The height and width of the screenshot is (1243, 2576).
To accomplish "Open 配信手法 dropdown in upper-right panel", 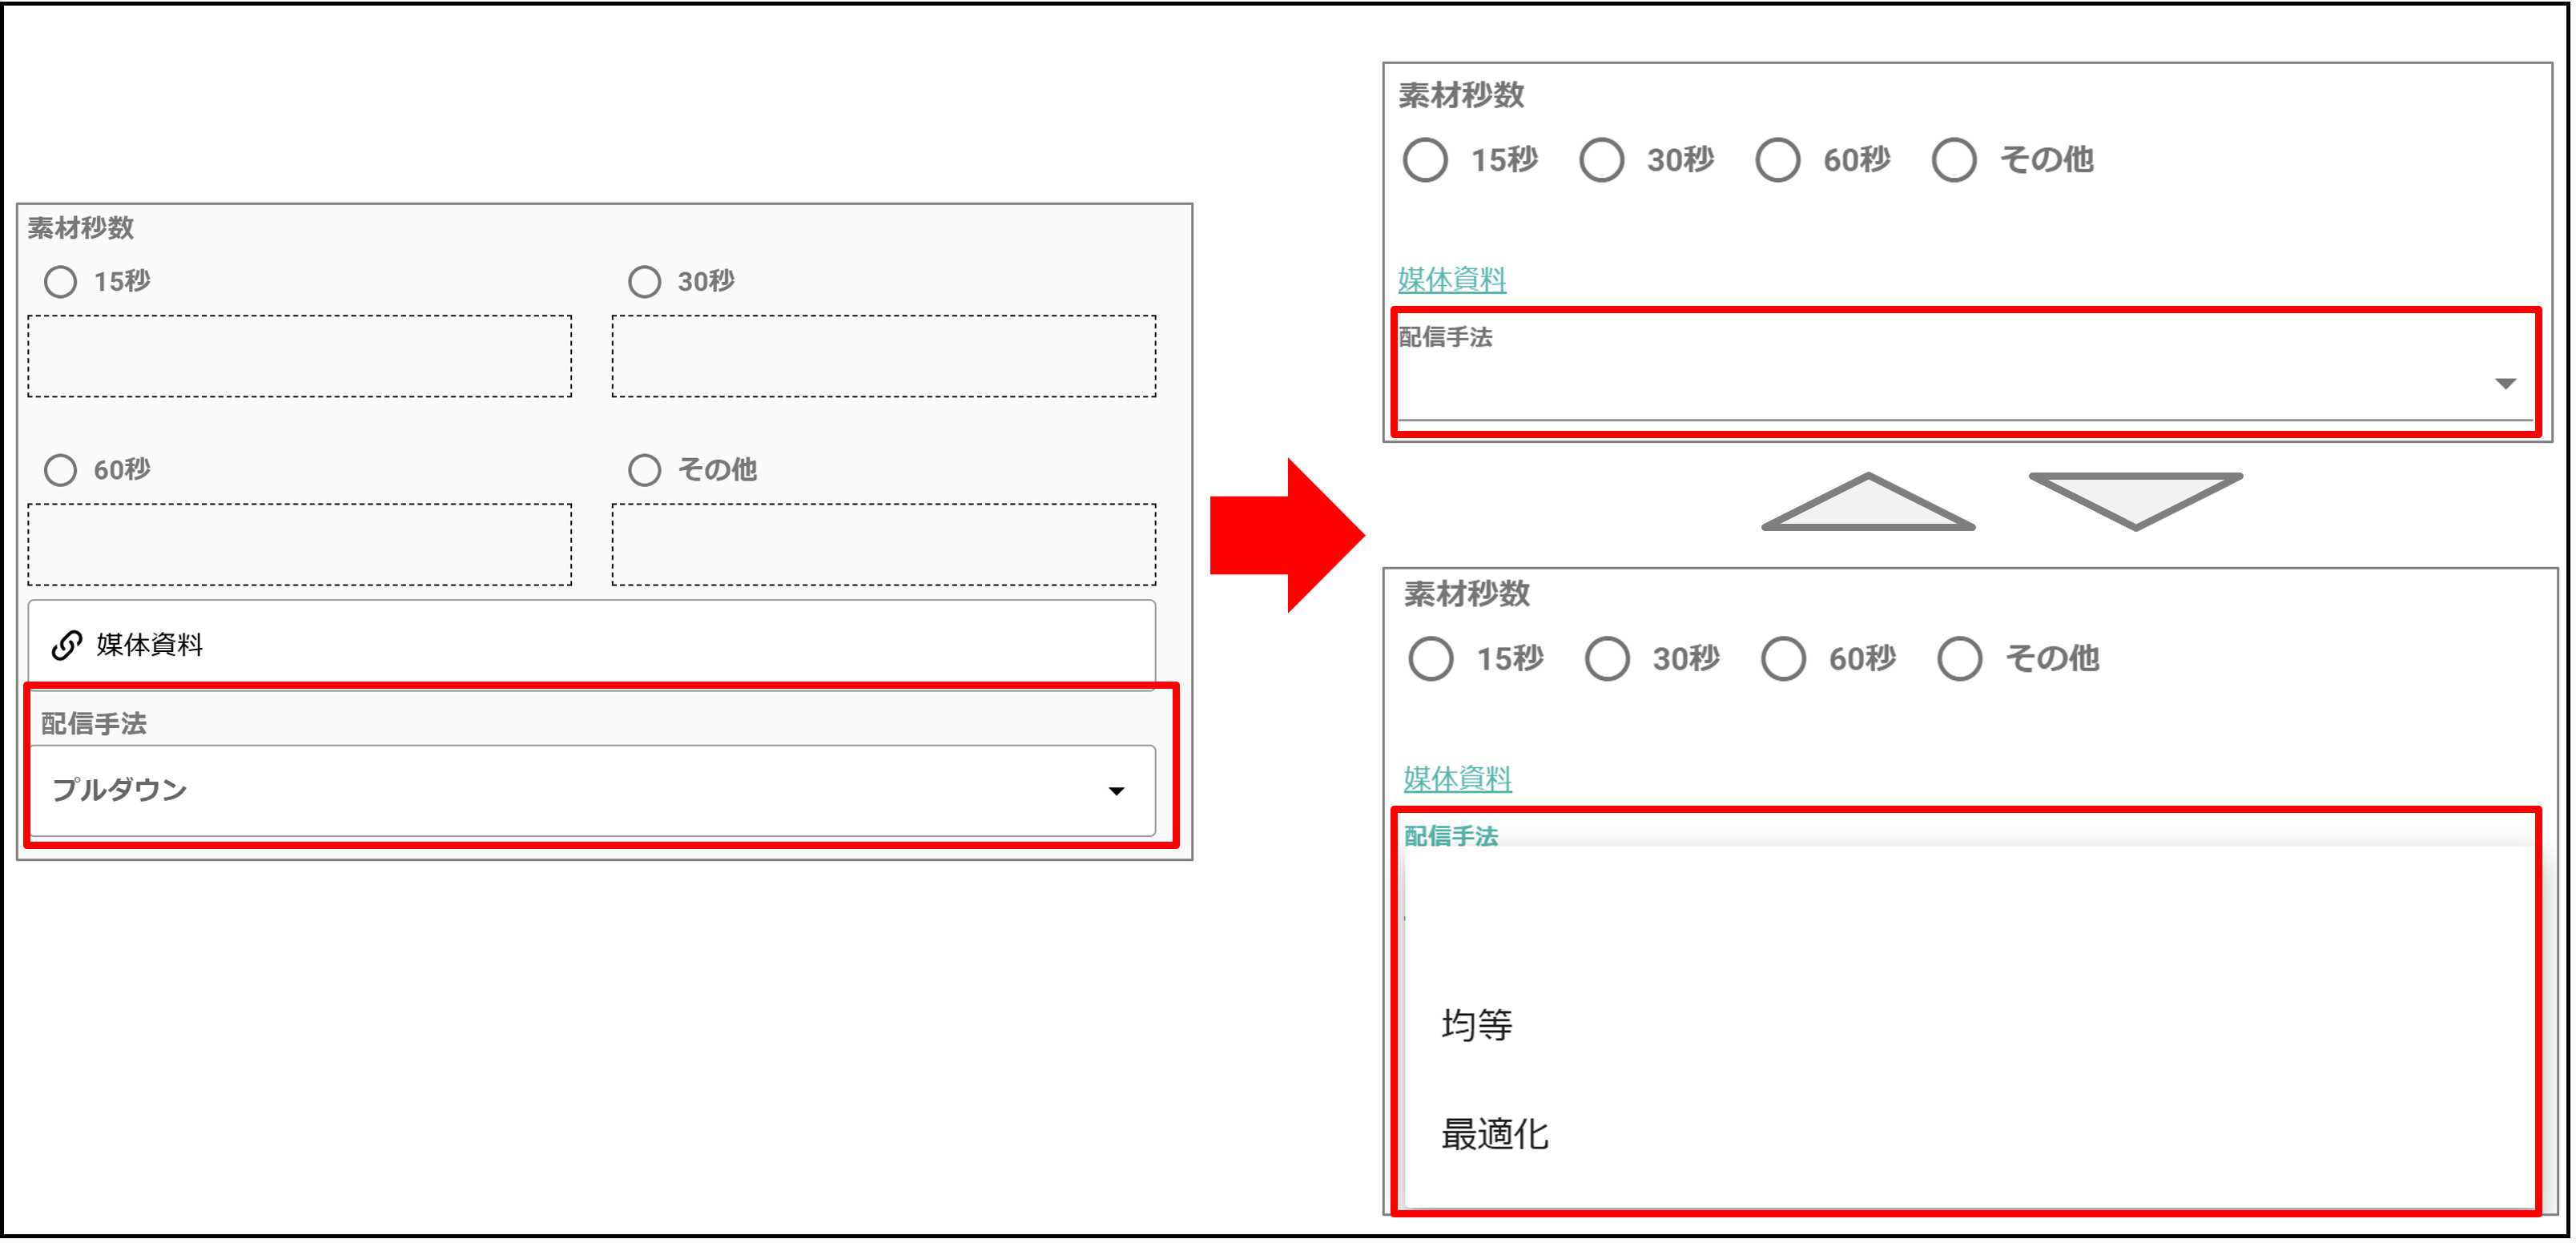I will 1966,384.
